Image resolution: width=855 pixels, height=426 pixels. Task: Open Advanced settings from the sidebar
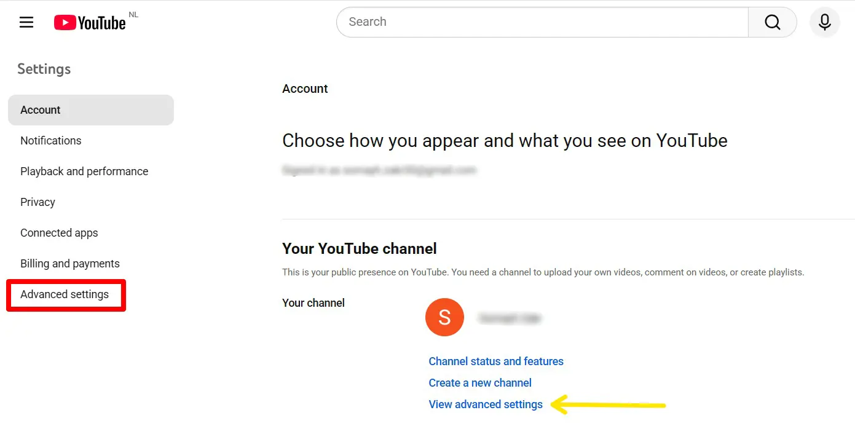click(x=65, y=294)
